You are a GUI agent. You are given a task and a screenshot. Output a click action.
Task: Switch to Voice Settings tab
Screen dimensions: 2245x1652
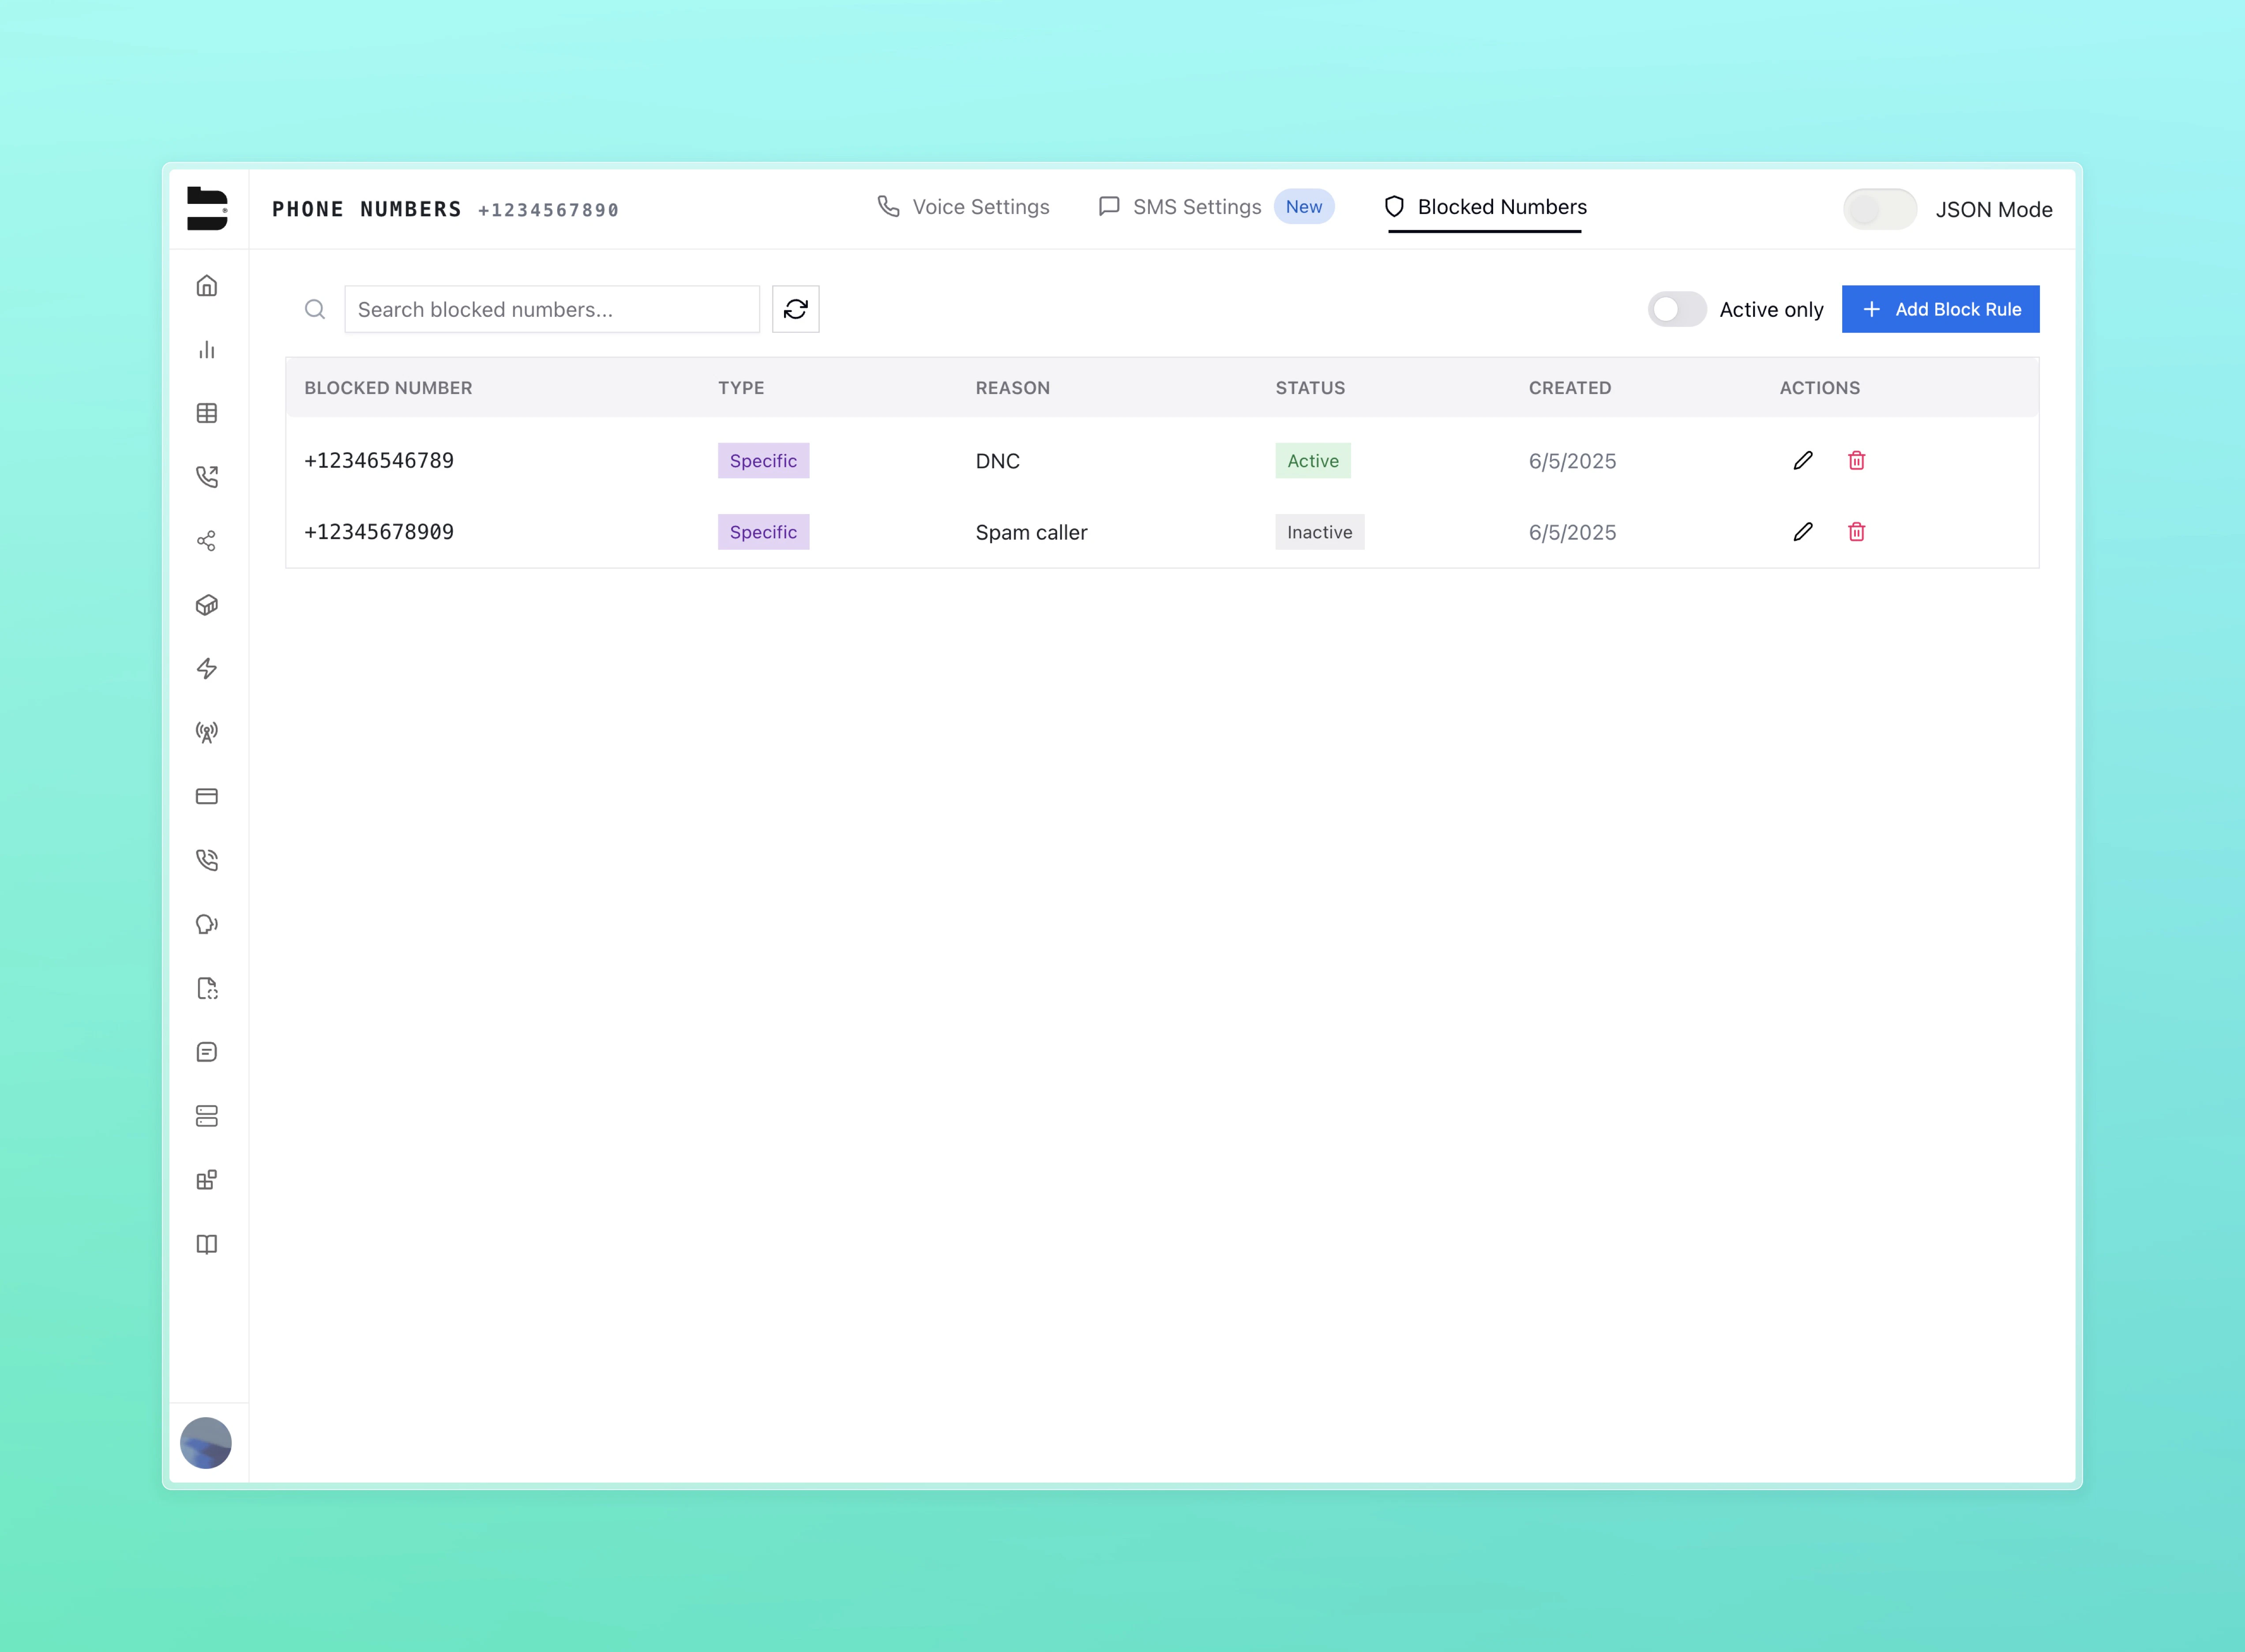[x=963, y=207]
